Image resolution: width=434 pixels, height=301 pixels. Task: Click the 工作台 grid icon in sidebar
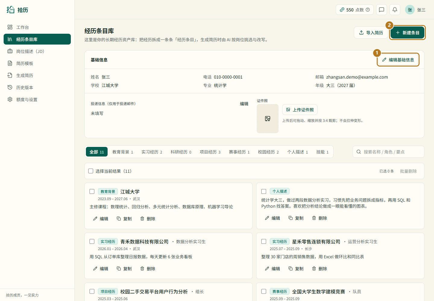point(10,27)
